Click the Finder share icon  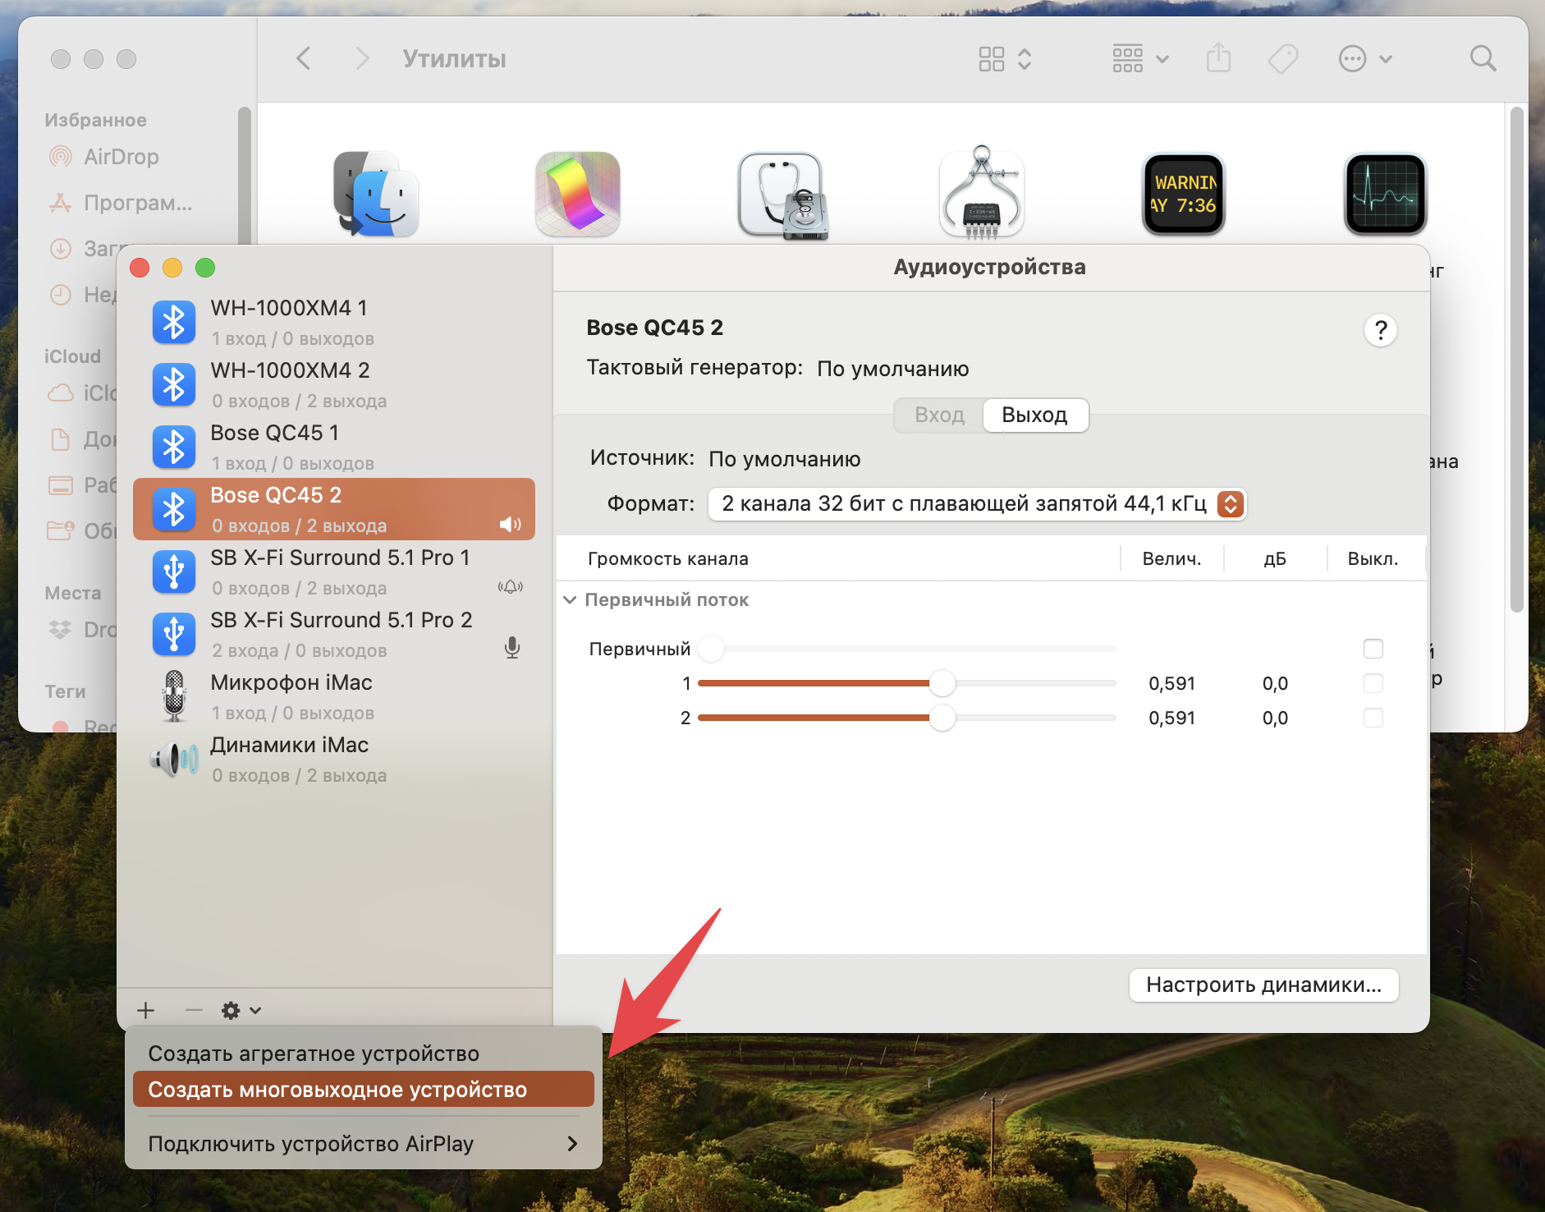tap(1218, 57)
